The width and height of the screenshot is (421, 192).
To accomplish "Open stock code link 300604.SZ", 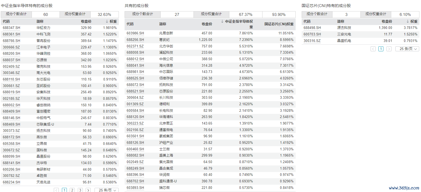I will (135, 97).
